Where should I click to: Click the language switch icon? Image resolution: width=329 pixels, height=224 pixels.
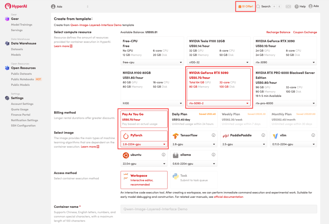pos(288,6)
